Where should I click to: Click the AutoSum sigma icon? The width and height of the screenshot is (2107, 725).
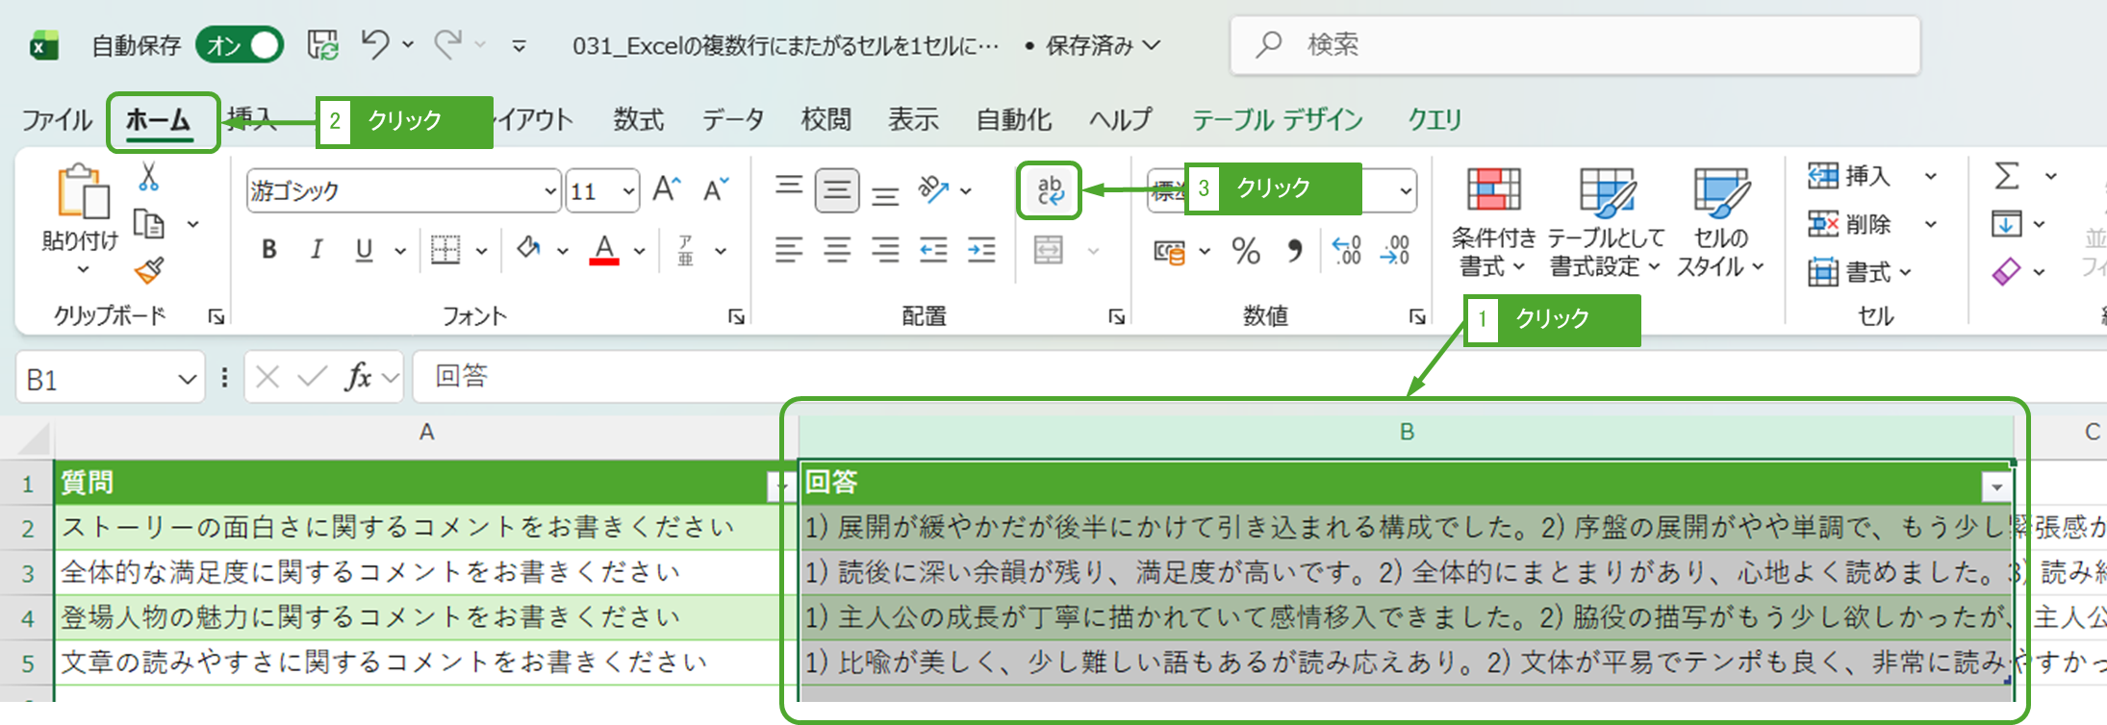[2006, 176]
